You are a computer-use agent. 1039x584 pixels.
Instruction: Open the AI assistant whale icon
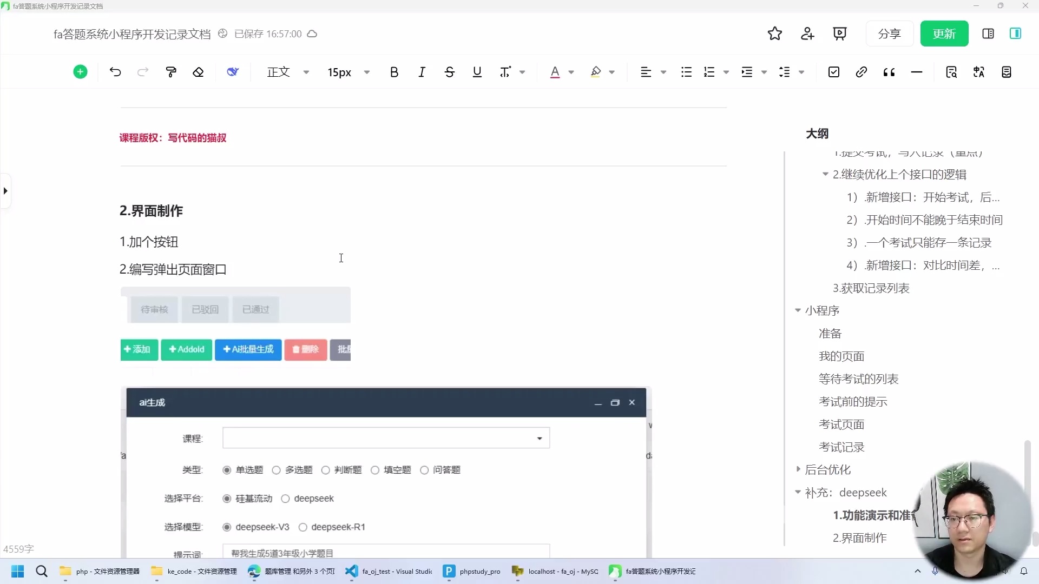tap(232, 72)
